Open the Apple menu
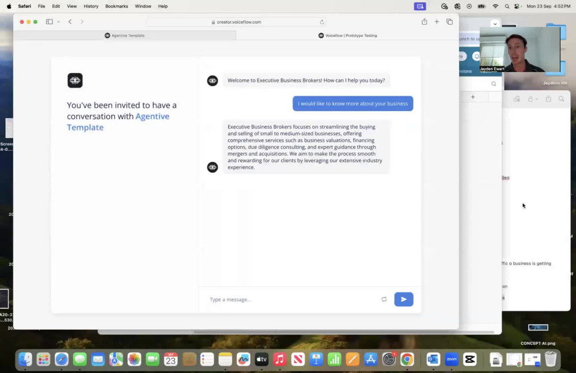This screenshot has height=373, width=576. click(9, 6)
